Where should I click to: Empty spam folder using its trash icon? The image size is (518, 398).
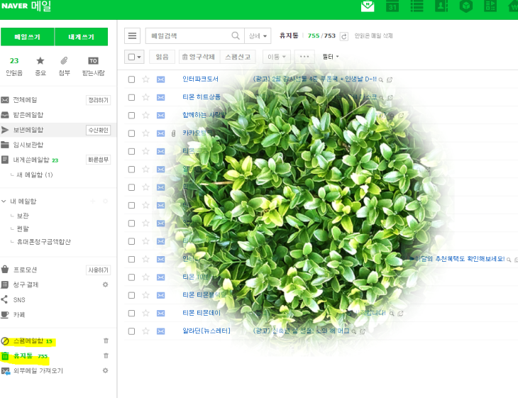click(106, 341)
